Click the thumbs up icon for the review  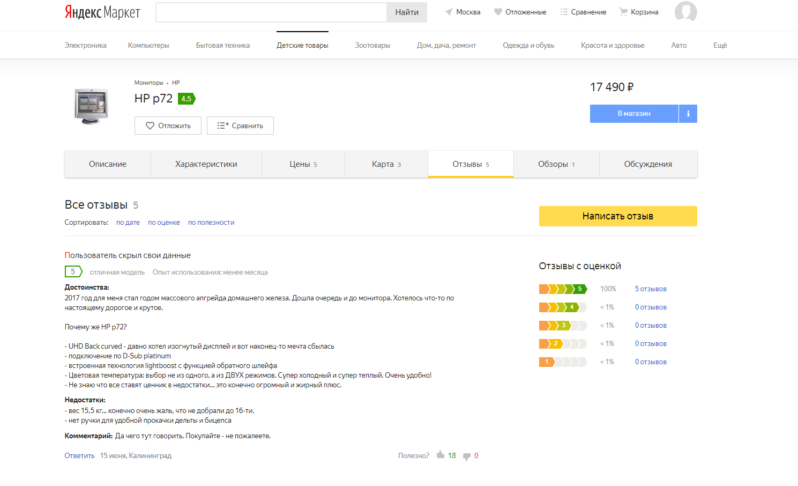[x=441, y=455]
